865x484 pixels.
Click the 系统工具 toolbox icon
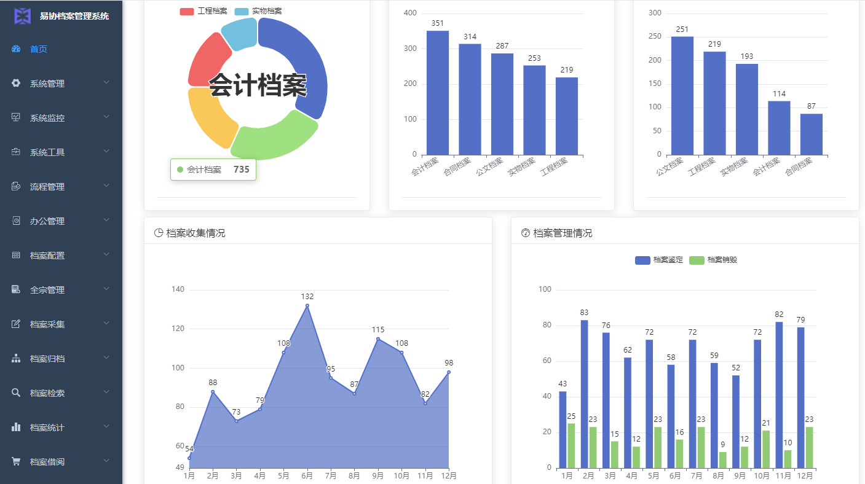click(16, 152)
